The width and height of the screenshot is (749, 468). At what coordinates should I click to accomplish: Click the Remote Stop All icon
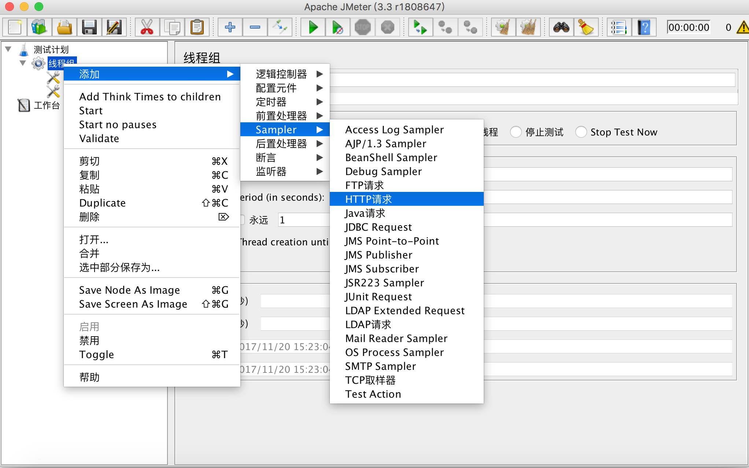(445, 27)
